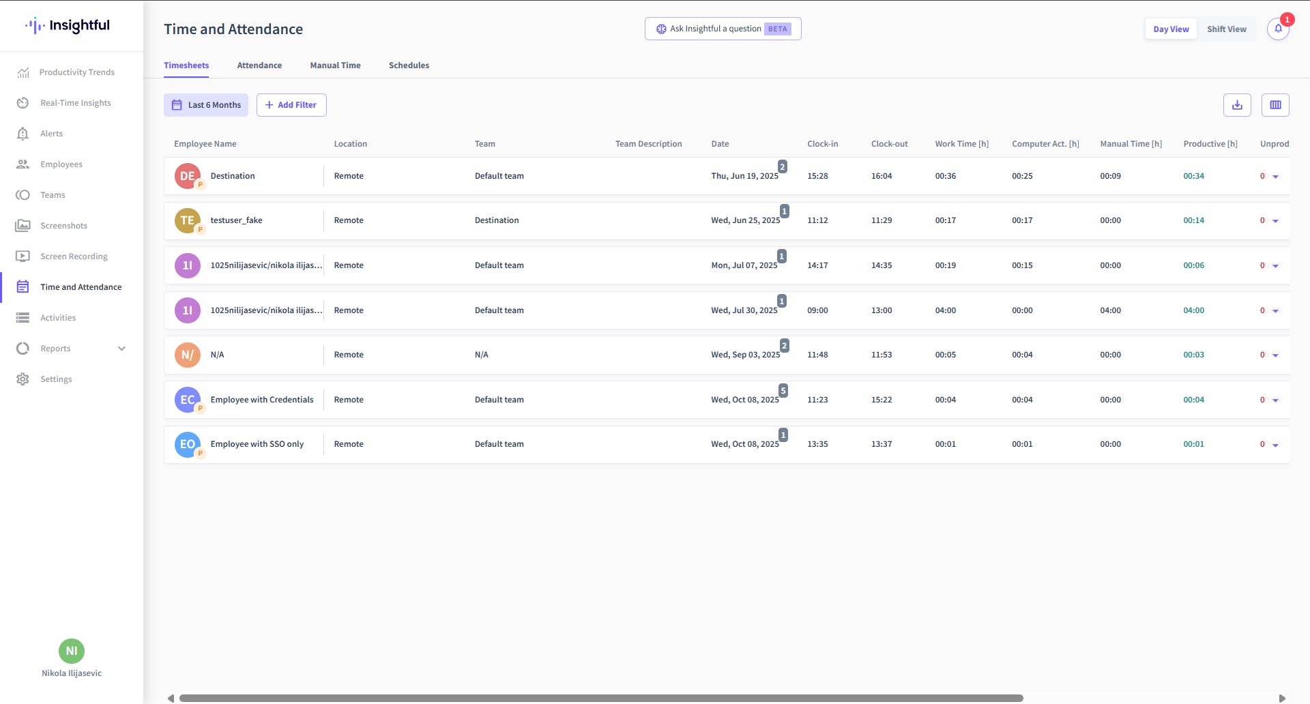1310x704 pixels.
Task: Download timesheets with the export icon
Action: pos(1237,105)
